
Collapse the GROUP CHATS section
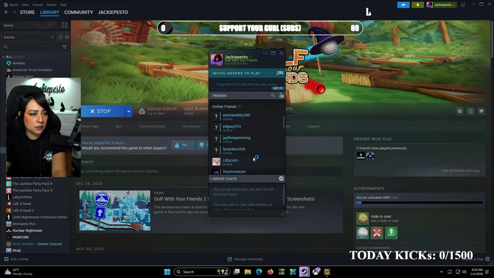[x=211, y=179]
